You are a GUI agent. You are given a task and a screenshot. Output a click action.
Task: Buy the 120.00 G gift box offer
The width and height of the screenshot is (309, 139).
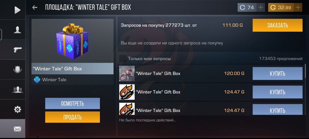coord(277,74)
